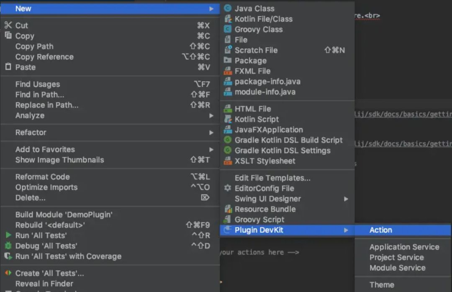This screenshot has width=452, height=292.
Task: Click the green Run 'All Tests' icon
Action: pyautogui.click(x=8, y=235)
